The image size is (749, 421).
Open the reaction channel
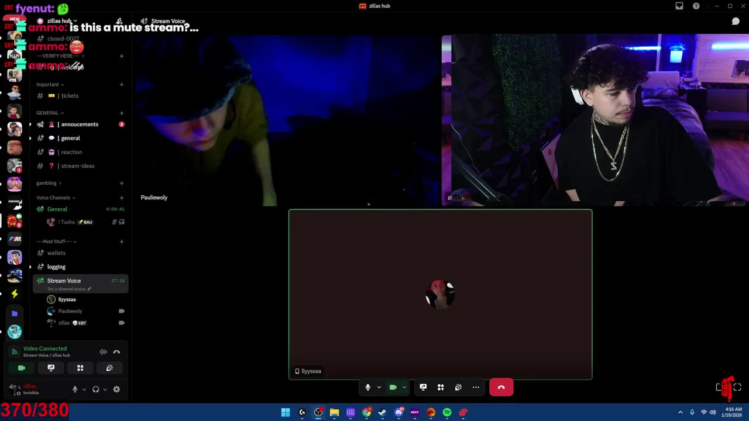pos(80,152)
